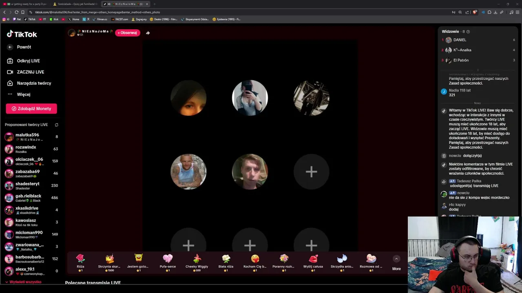Send the Kocham Cię gift

coord(255,262)
